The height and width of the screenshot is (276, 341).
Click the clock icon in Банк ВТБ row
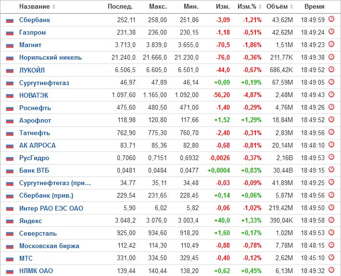tap(331, 169)
